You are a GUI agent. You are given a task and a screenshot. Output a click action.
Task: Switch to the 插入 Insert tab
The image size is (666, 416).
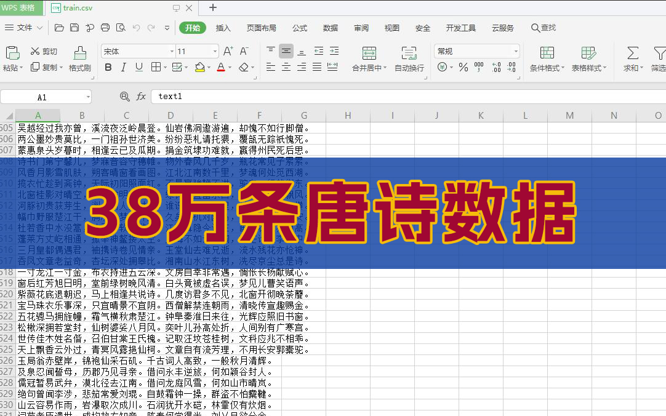[x=223, y=28]
